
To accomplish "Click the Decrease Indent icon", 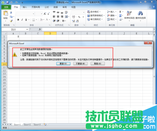I will point(54,21).
